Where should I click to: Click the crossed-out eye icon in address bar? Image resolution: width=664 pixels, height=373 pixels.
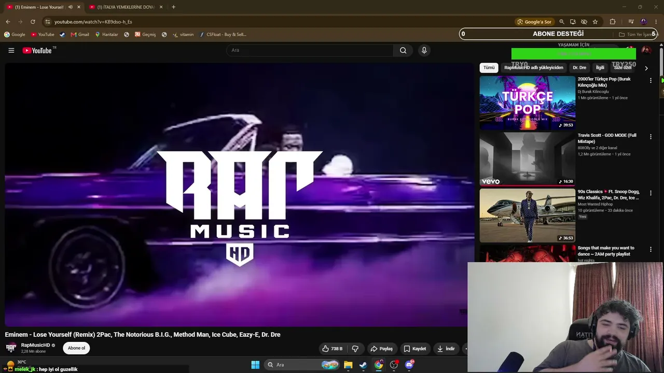click(x=584, y=22)
